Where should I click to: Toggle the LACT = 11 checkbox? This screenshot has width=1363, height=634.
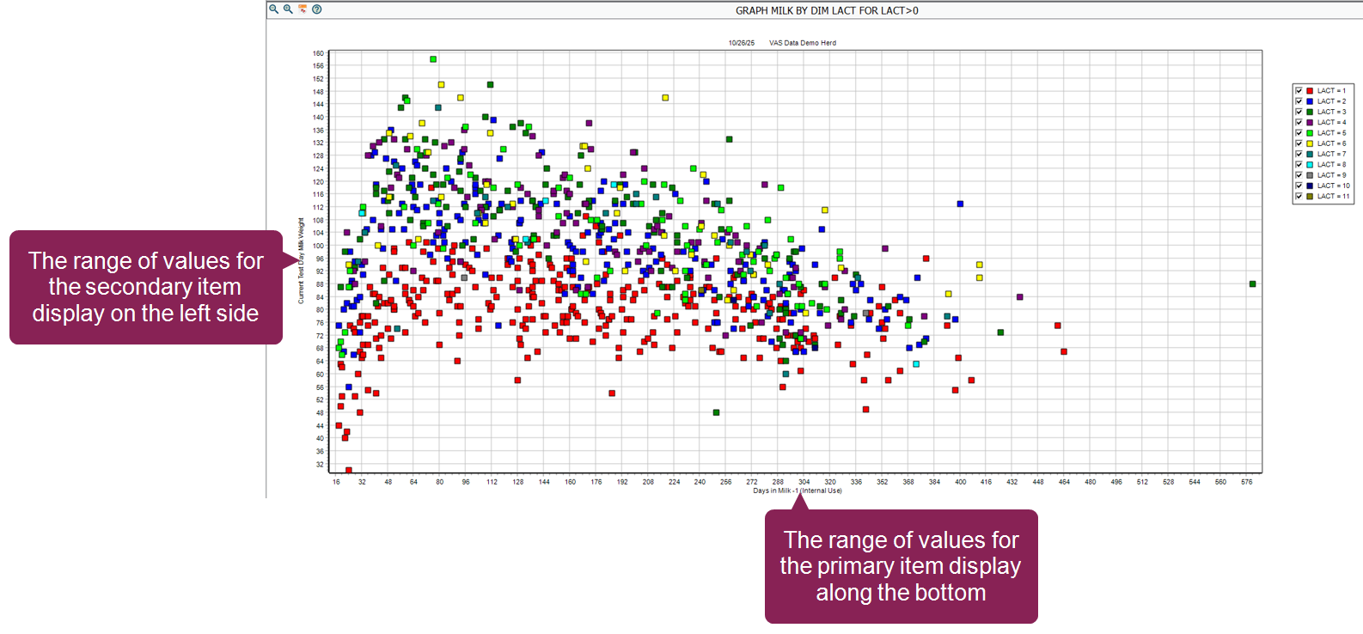pos(1299,196)
